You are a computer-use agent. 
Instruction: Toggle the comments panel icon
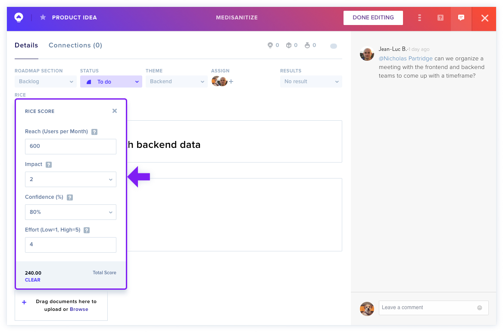point(461,18)
